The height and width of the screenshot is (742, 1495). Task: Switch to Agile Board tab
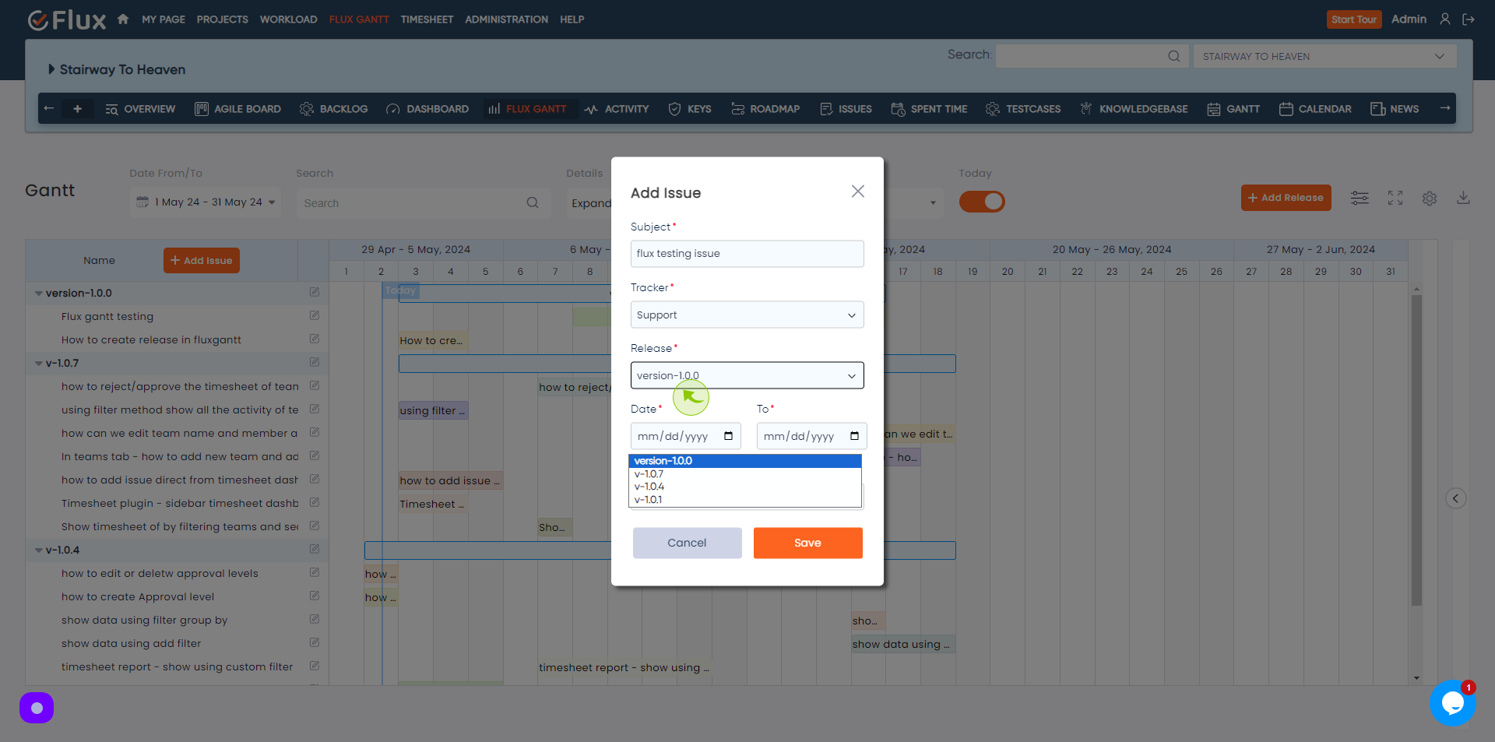pos(237,109)
